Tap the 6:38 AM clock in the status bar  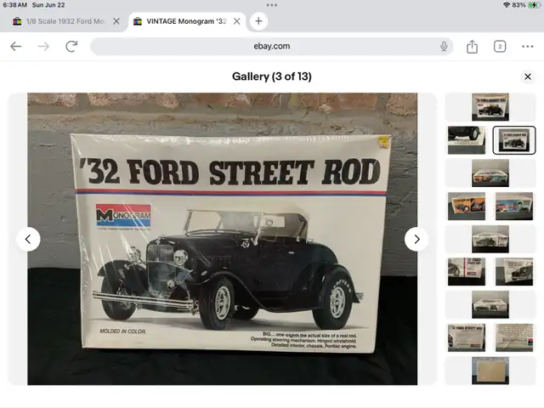coord(15,5)
